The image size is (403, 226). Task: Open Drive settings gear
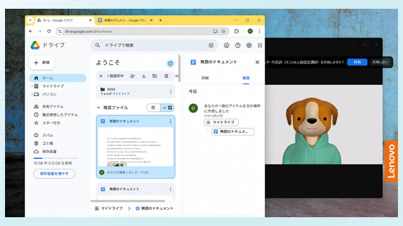(249, 45)
